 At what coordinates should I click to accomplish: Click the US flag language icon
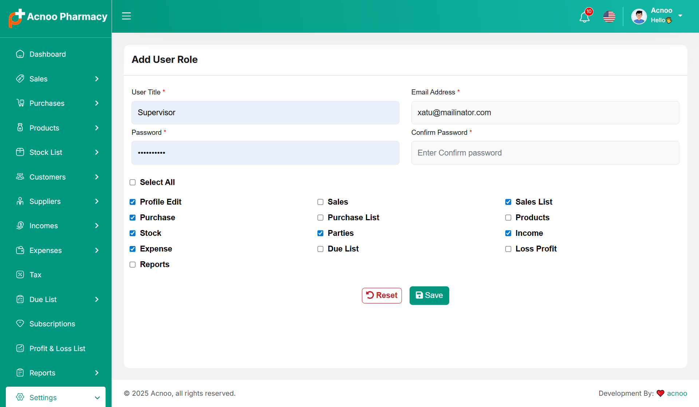(x=609, y=17)
